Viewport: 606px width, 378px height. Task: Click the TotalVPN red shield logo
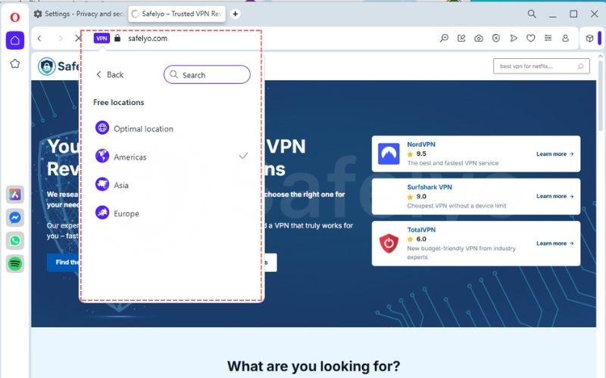(x=389, y=243)
